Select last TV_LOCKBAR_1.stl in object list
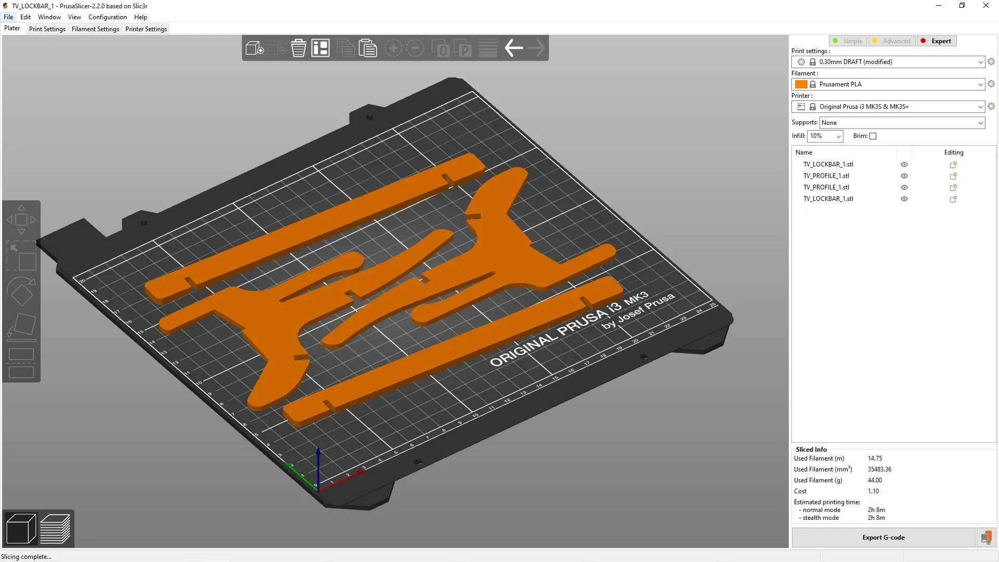The image size is (999, 562). 828,199
